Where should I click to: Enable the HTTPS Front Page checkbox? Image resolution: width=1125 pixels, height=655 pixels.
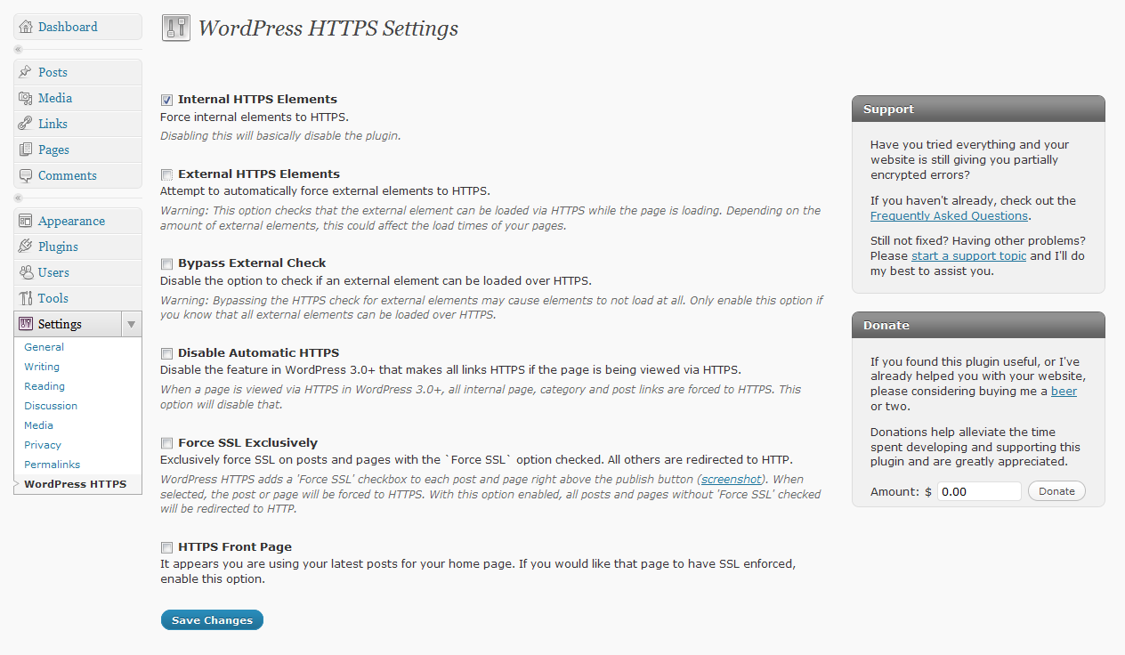click(166, 547)
